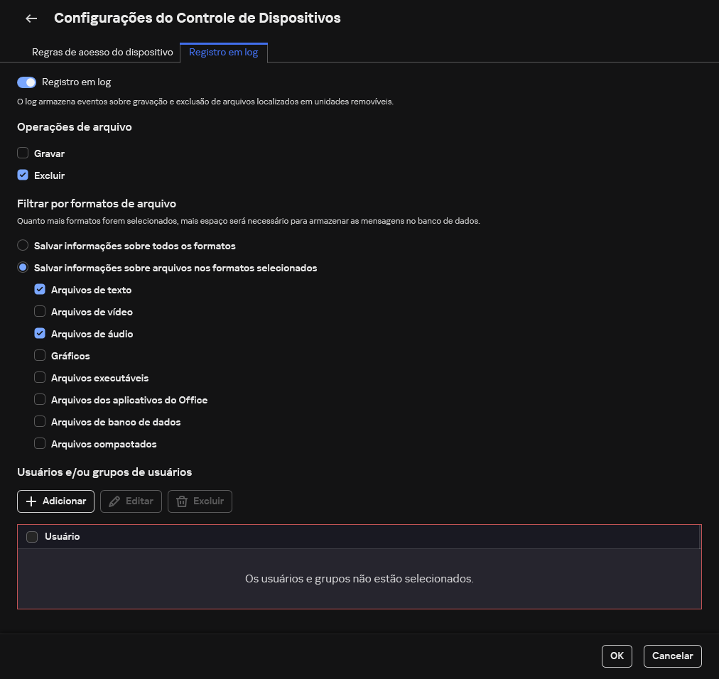Click the pencil icon on Editar button

pyautogui.click(x=115, y=501)
